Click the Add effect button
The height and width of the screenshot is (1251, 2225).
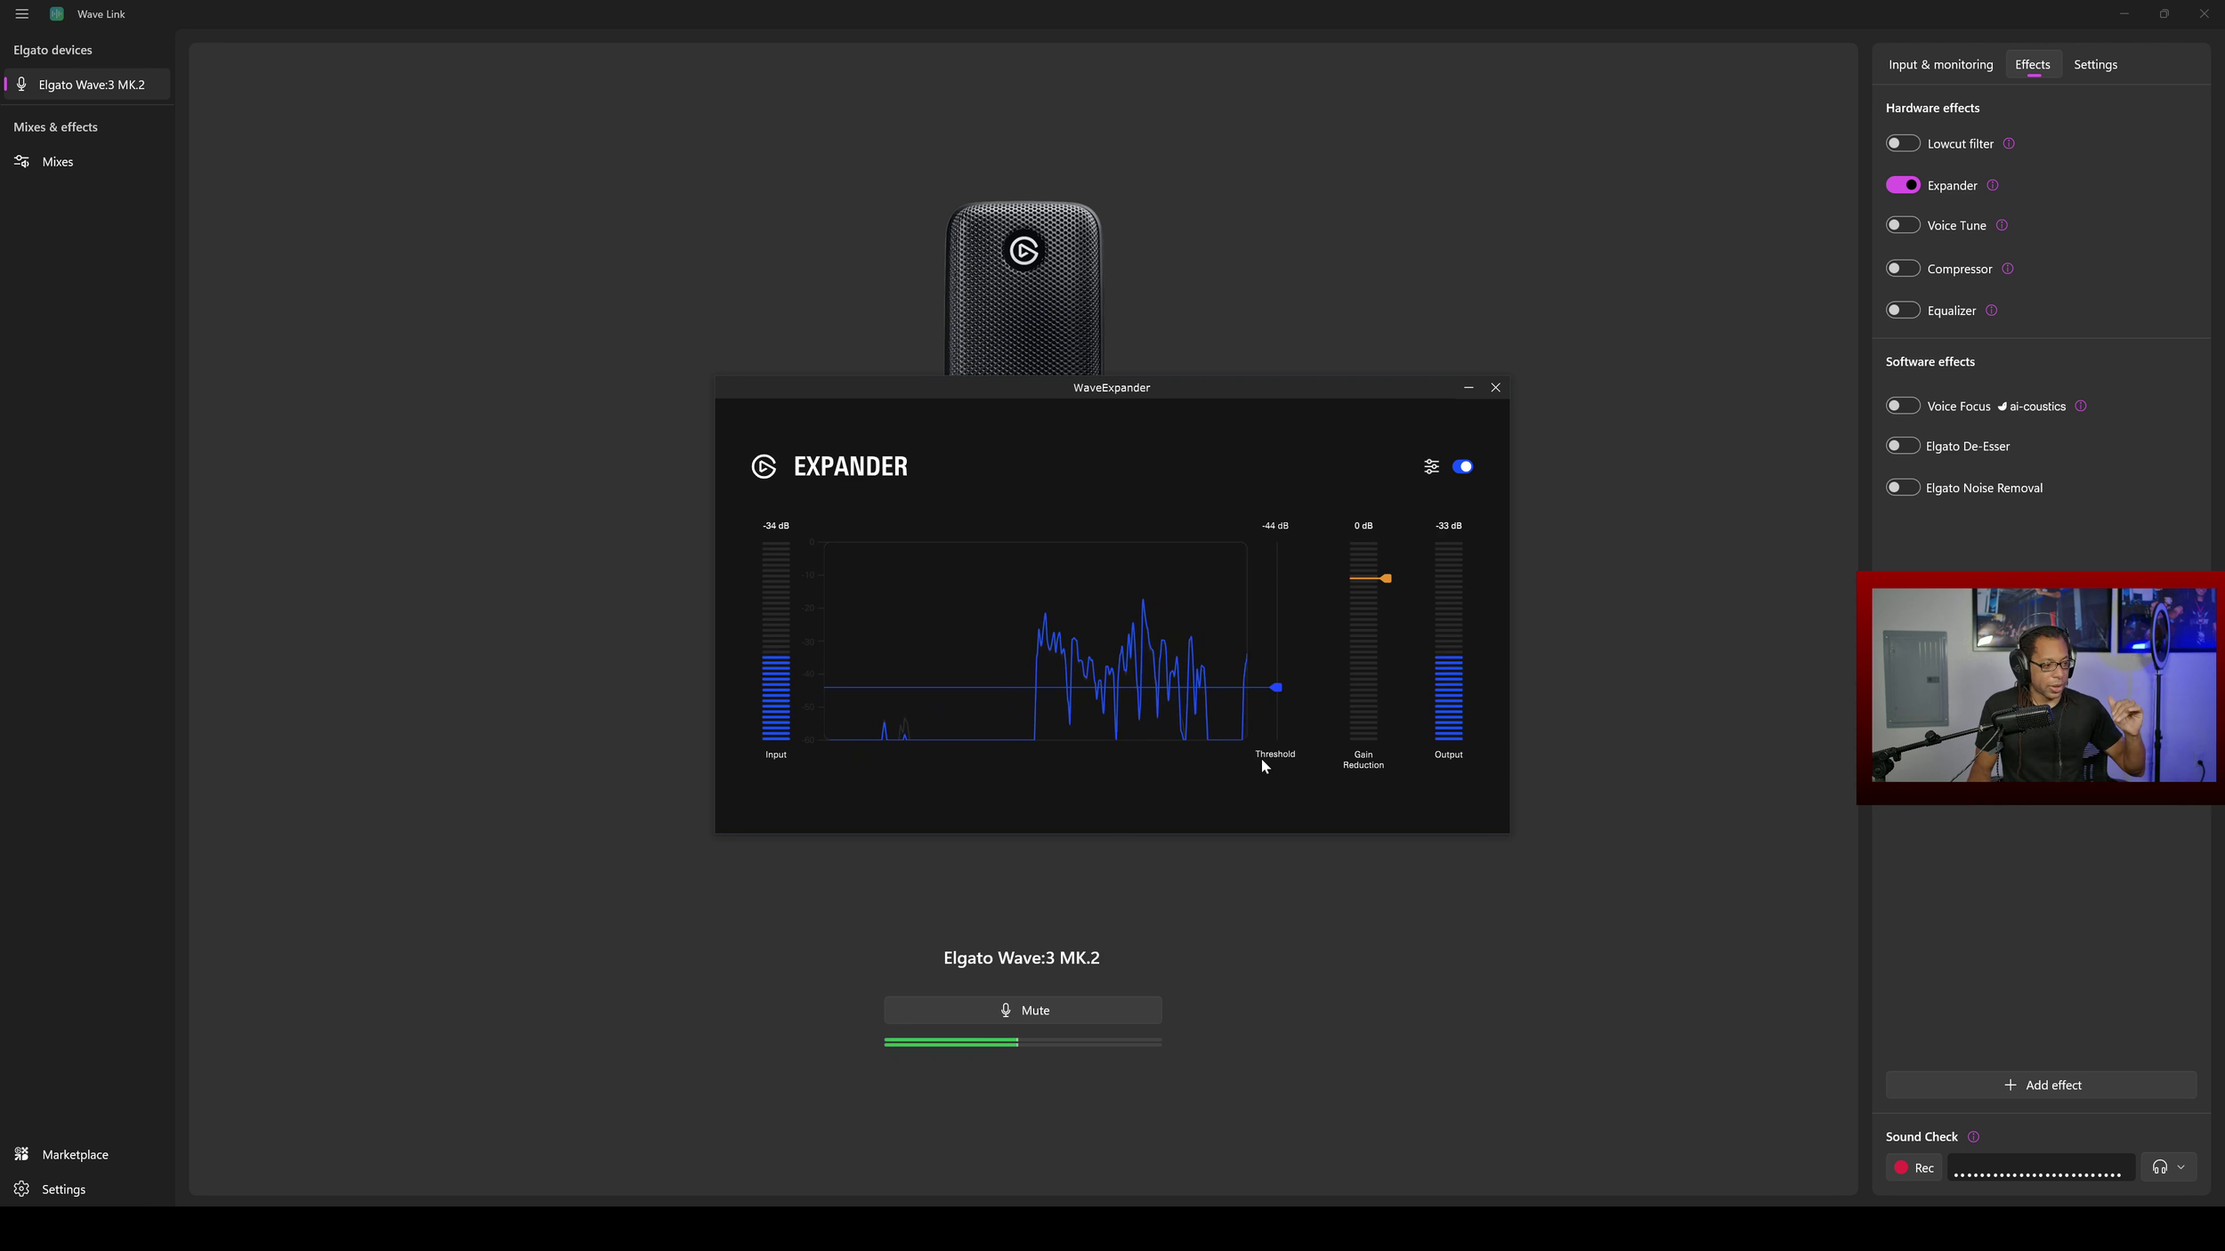tap(2041, 1085)
